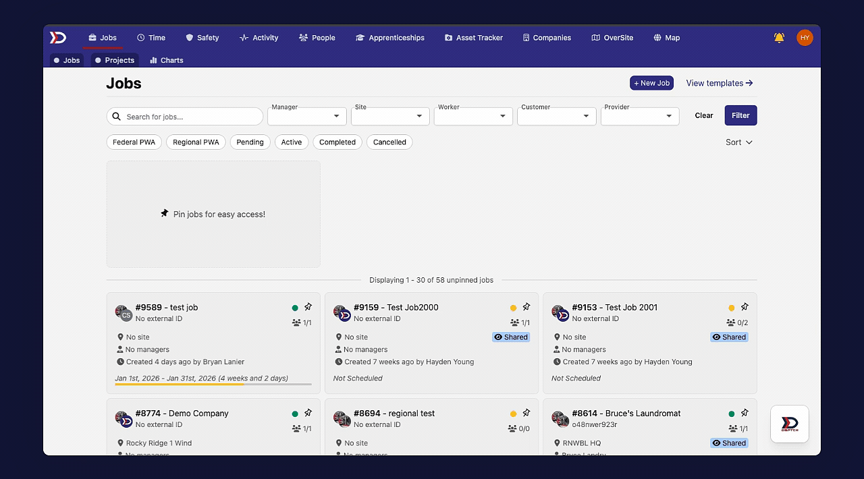Viewport: 864px width, 479px height.
Task: Switch to the Projects sub-tab
Action: tap(115, 60)
